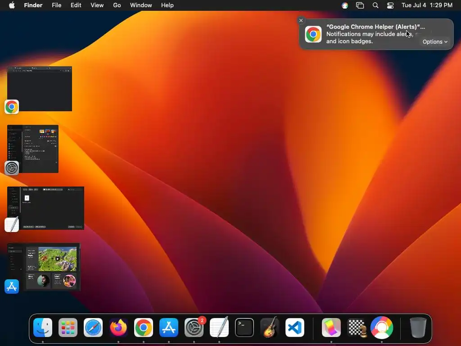Open the headset support app in Dock

[382, 328]
